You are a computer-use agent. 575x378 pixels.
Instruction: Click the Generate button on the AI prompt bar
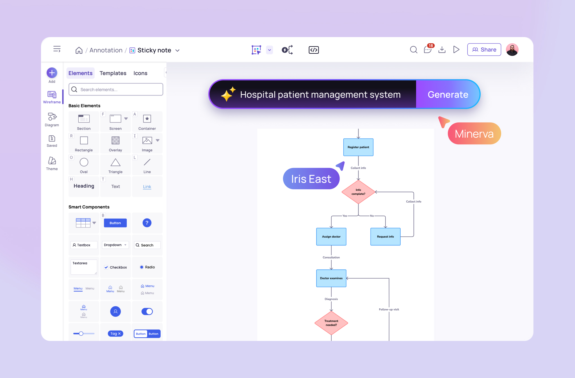(448, 94)
